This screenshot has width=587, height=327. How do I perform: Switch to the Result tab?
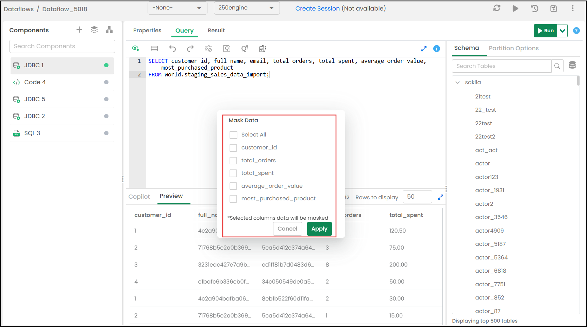click(216, 31)
